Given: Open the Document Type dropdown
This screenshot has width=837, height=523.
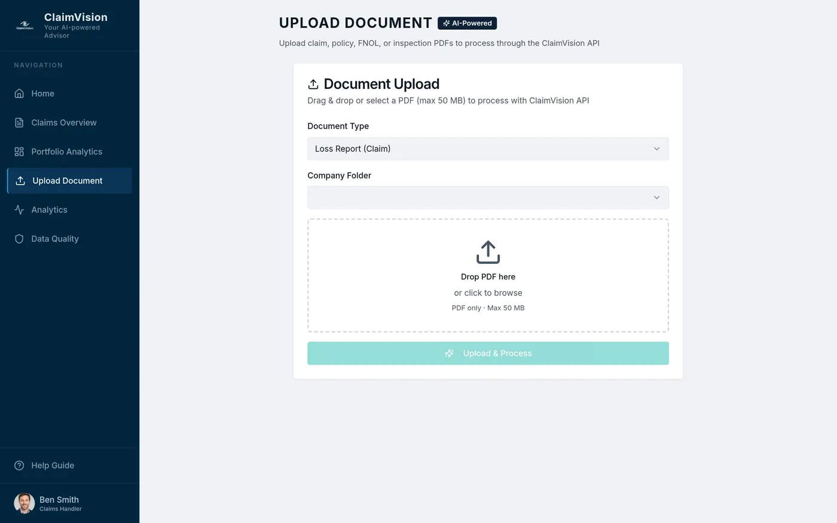Looking at the screenshot, I should point(488,149).
